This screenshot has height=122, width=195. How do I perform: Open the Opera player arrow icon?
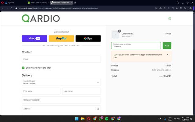(x=168, y=8)
